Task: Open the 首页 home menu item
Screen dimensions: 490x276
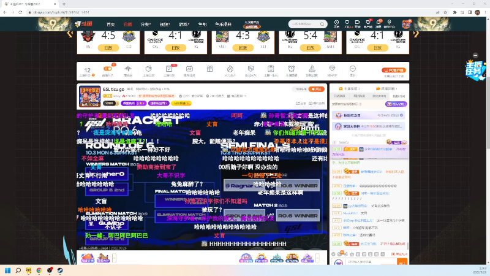Action: (111, 24)
